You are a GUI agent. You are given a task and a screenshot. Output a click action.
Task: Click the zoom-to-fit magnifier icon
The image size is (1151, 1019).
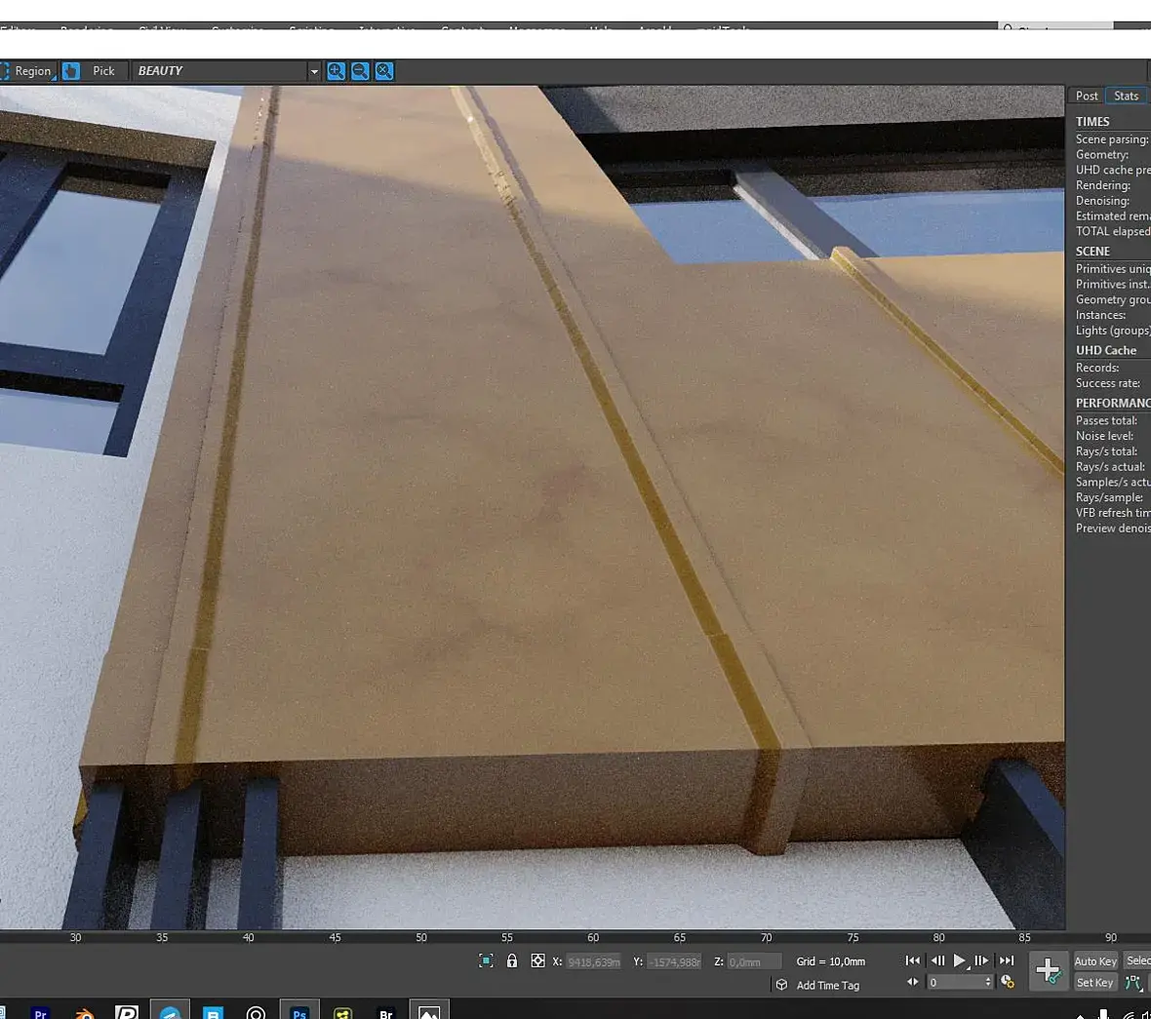click(384, 71)
